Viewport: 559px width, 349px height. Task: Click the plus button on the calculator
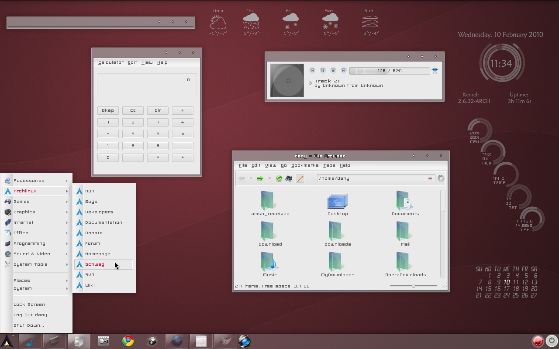183,158
